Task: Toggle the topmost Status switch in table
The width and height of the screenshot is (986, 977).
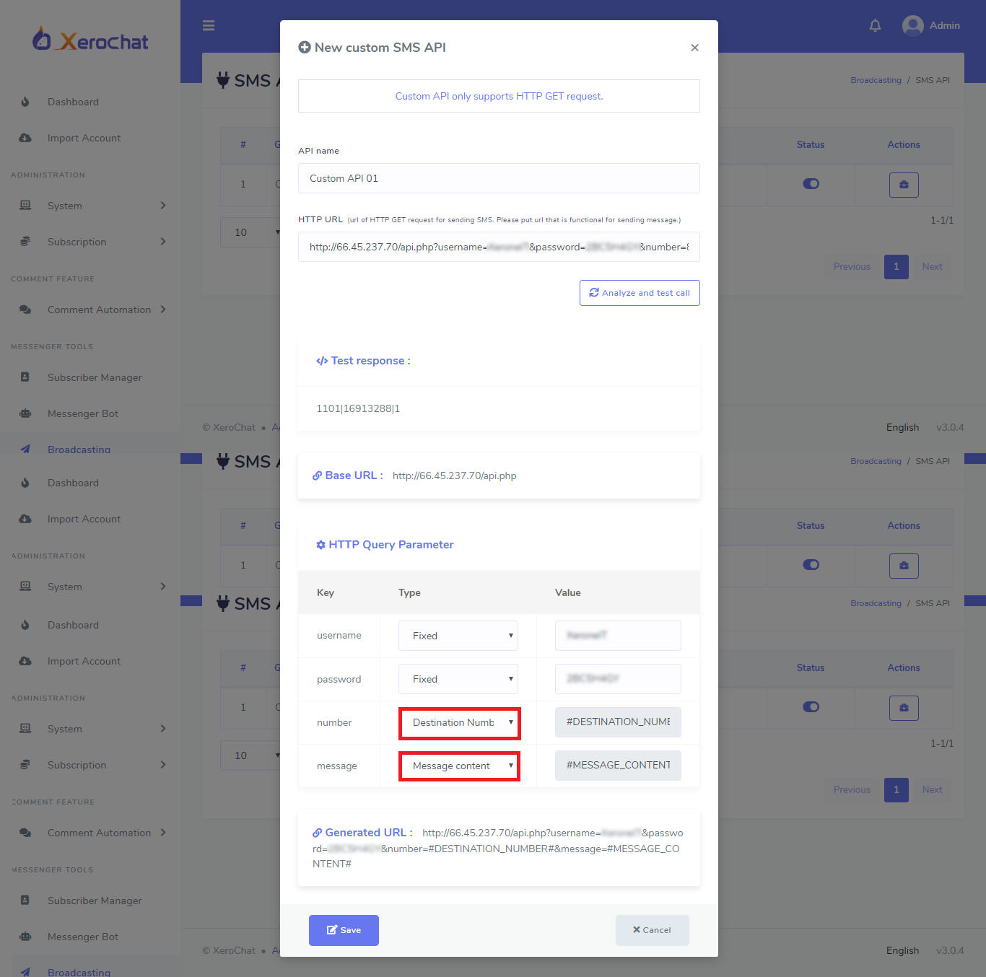Action: click(811, 184)
